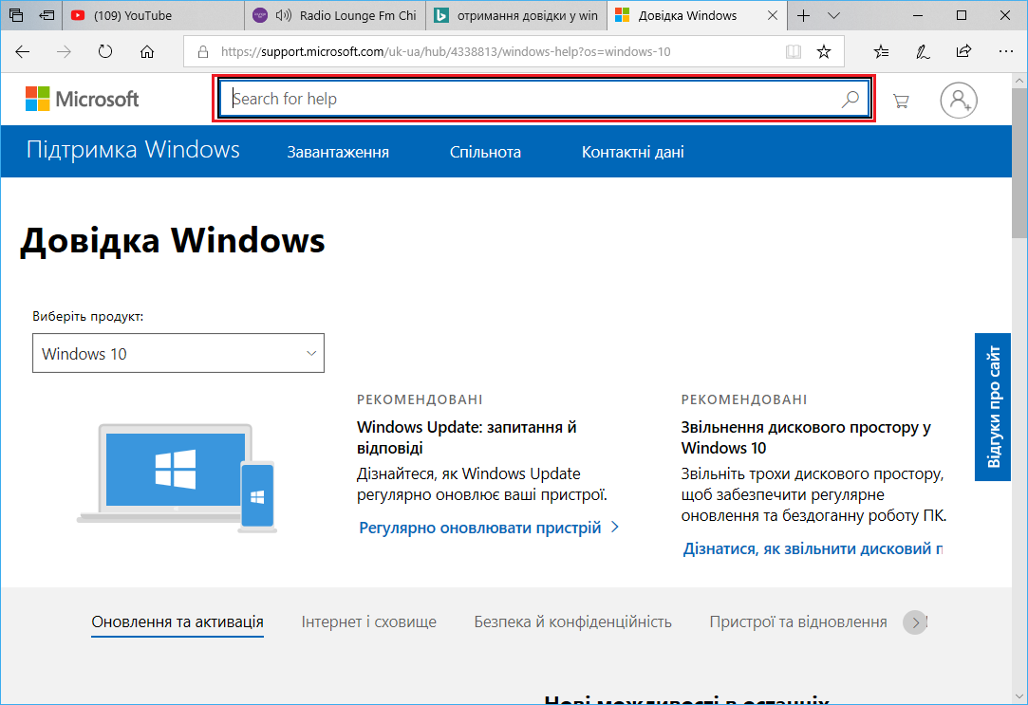Image resolution: width=1028 pixels, height=705 pixels.
Task: Switch to the отримання довідки Bing tab
Action: pyautogui.click(x=516, y=16)
